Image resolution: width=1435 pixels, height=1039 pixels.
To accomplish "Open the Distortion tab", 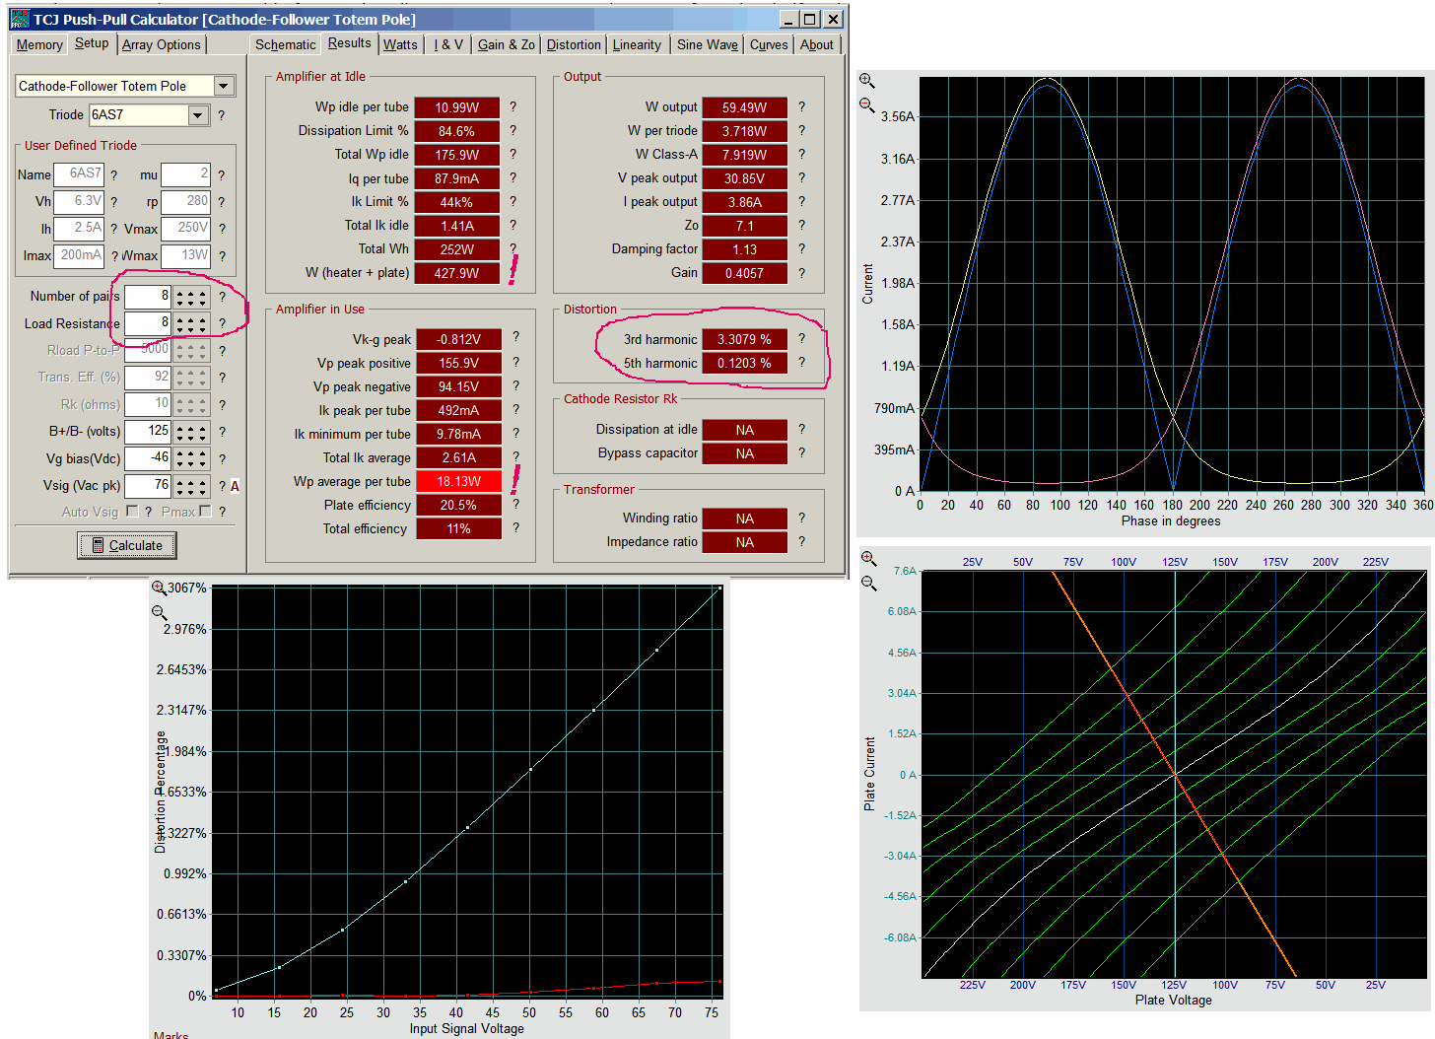I will 574,44.
